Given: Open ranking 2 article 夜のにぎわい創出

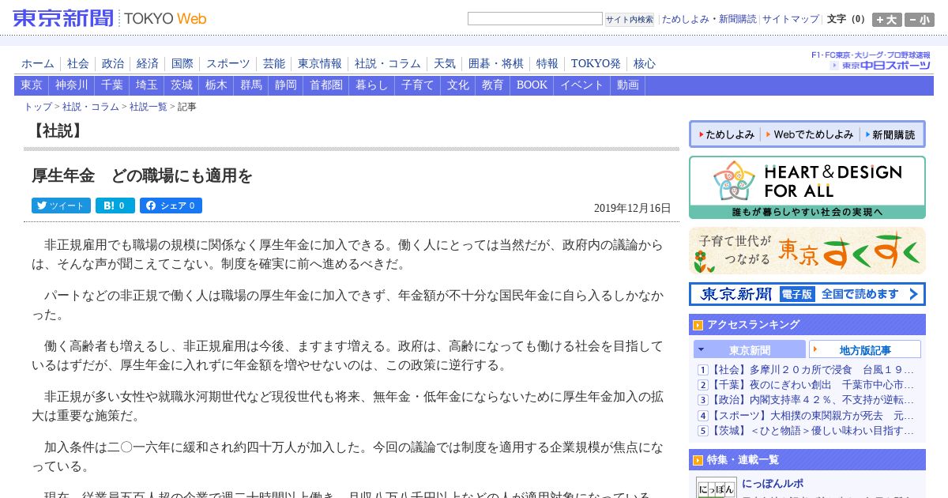Looking at the screenshot, I should [812, 384].
